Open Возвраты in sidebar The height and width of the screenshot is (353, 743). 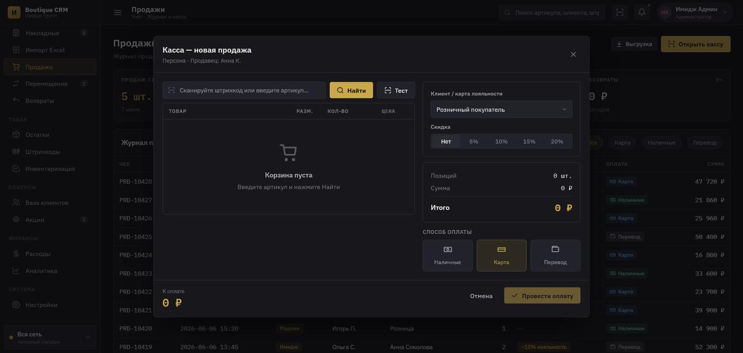[50, 100]
